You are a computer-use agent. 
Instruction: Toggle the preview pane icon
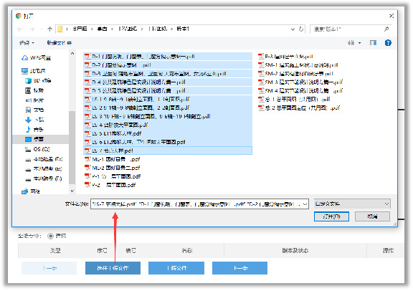tap(374, 43)
